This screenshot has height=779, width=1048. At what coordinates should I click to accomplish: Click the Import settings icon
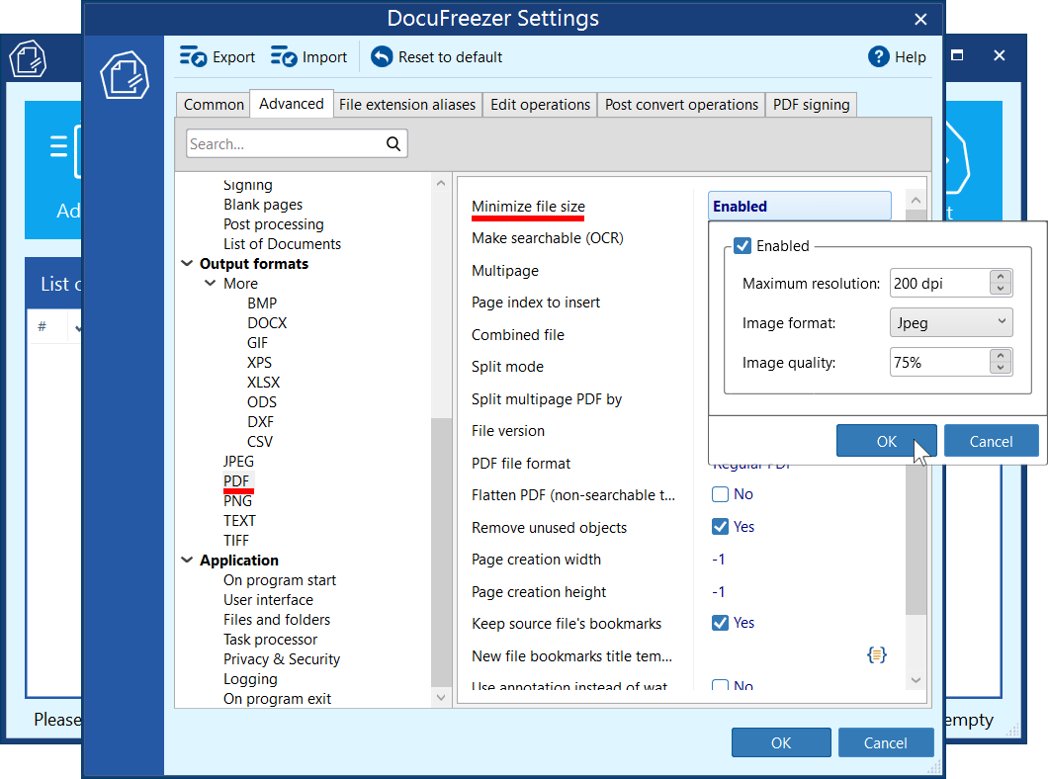[284, 56]
